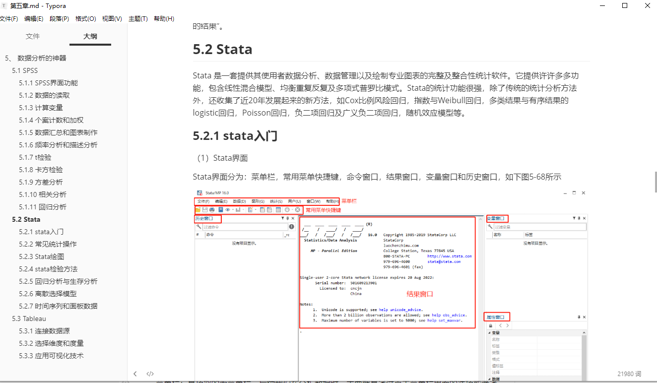Screen dimensions: 657x383
Task: Jump to 5.2.6 离散选择模型
Action: point(48,294)
